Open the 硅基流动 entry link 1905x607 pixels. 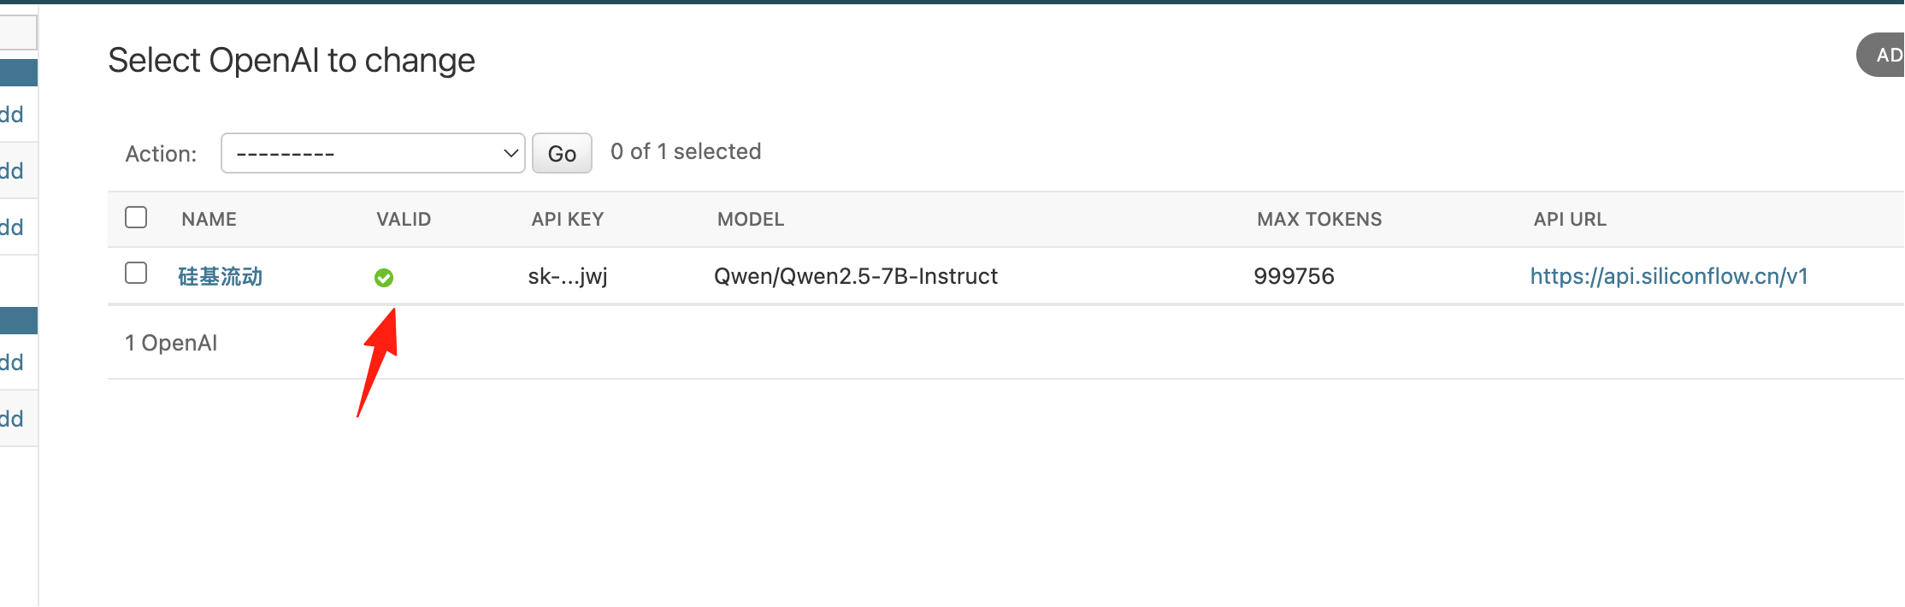pyautogui.click(x=221, y=276)
